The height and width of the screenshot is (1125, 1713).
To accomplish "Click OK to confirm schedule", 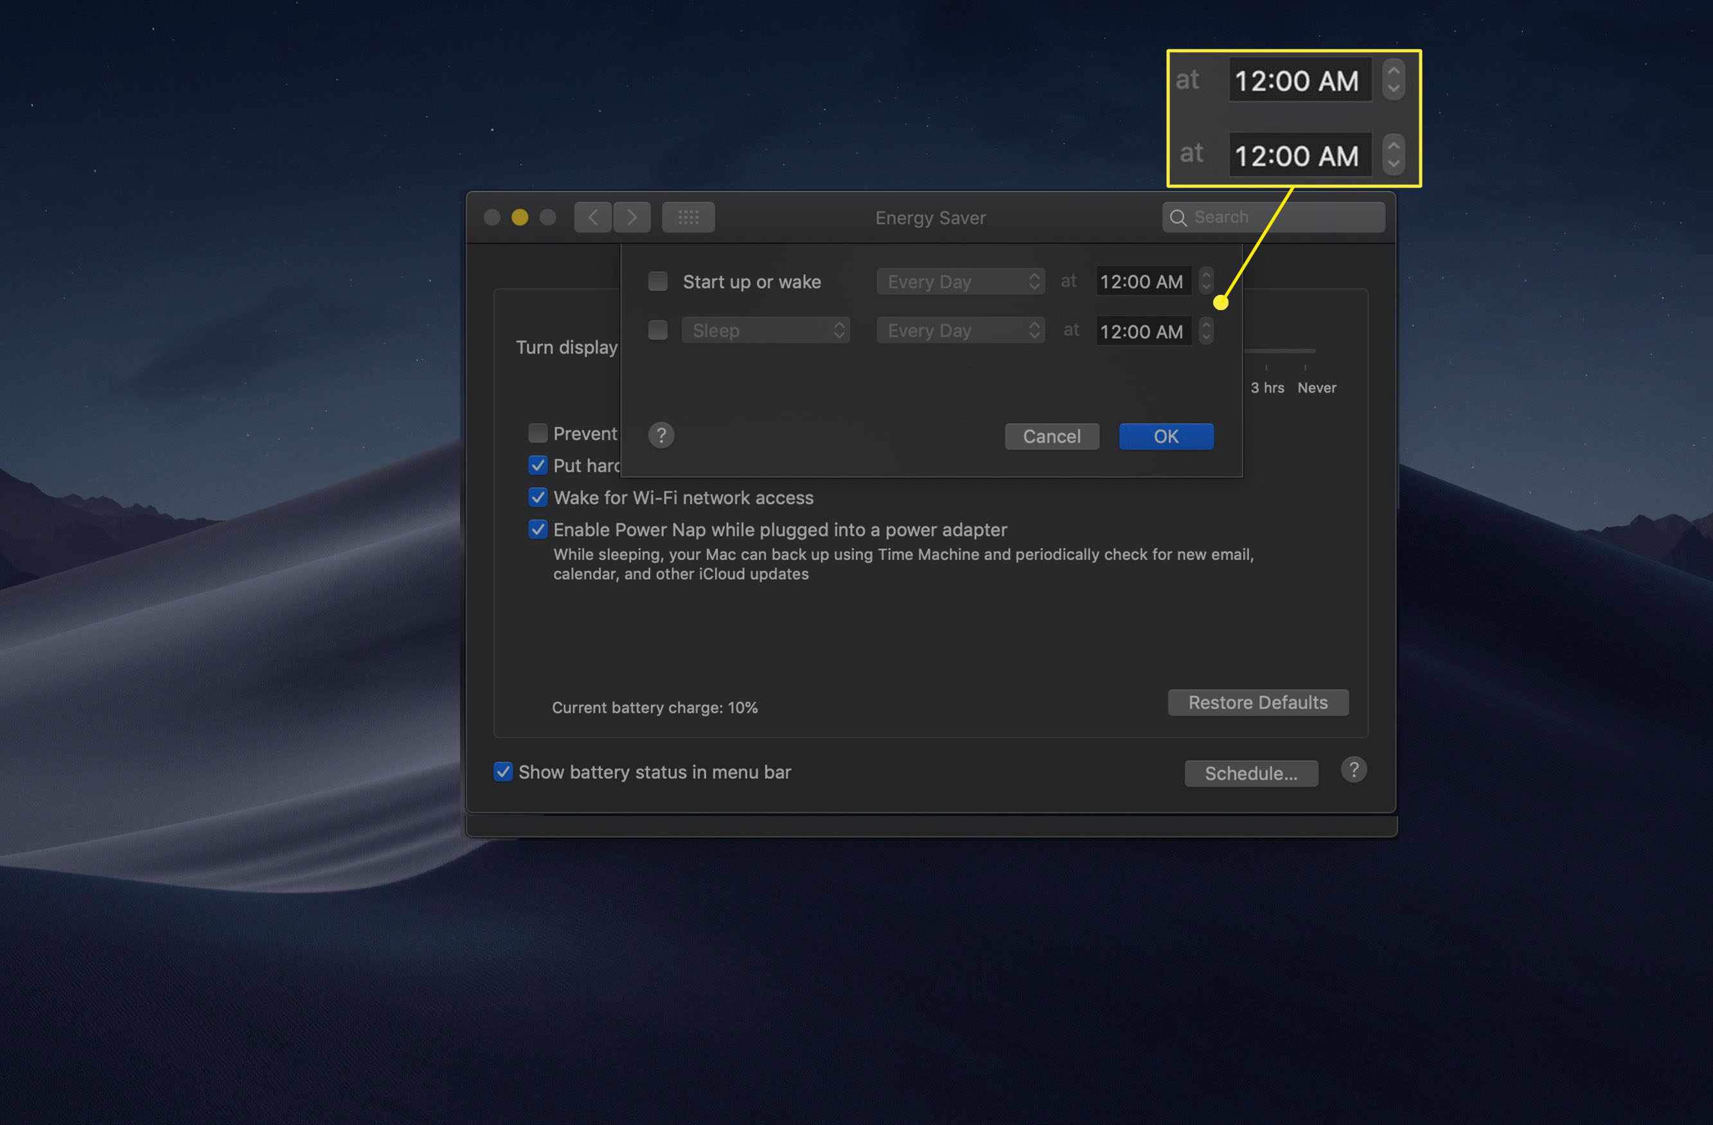I will (1166, 437).
